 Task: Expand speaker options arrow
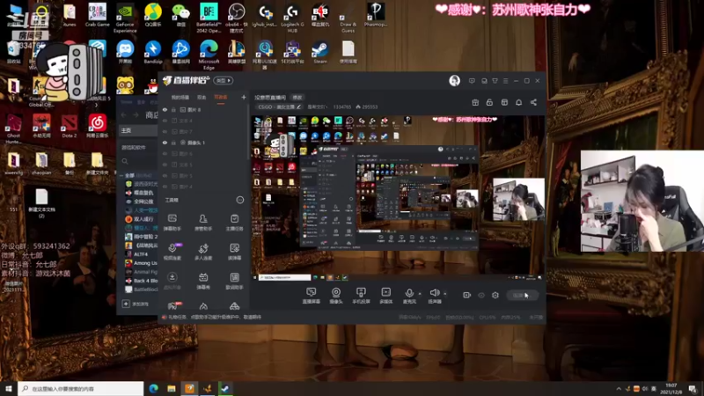[445, 294]
